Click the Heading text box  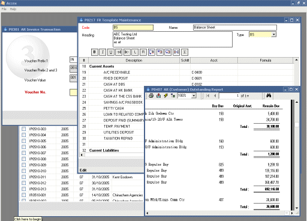click(x=173, y=39)
